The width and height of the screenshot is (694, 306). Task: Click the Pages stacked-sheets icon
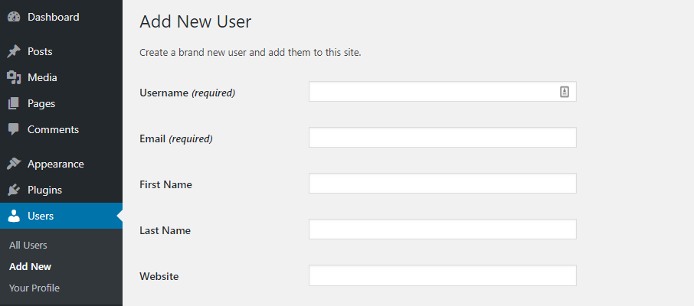pos(14,103)
